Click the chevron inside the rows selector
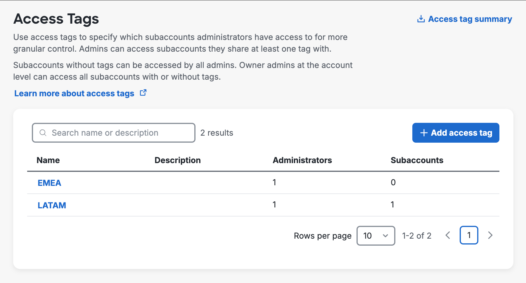The height and width of the screenshot is (283, 526). [385, 236]
